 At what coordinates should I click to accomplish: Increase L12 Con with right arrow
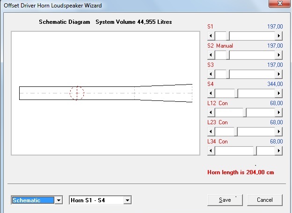pos(279,112)
